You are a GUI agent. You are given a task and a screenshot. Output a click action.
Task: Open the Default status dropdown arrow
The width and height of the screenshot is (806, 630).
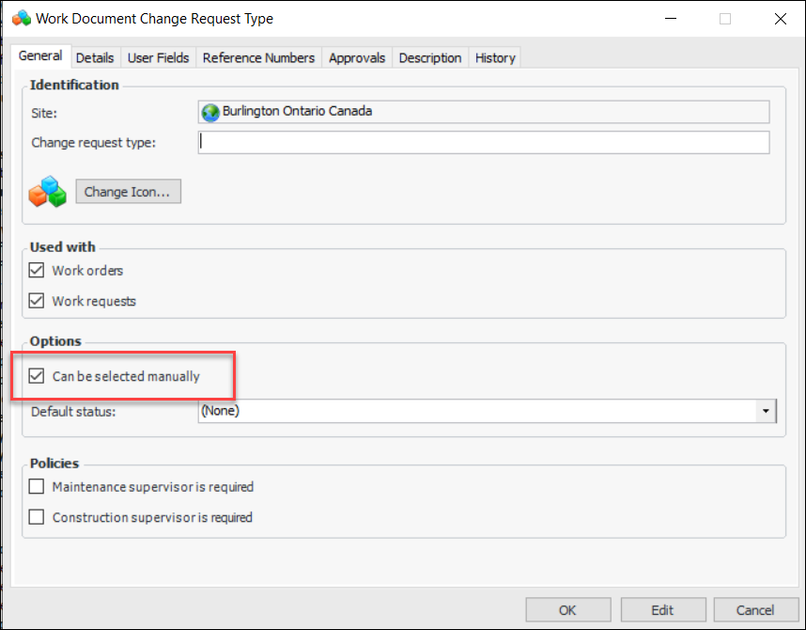point(767,411)
